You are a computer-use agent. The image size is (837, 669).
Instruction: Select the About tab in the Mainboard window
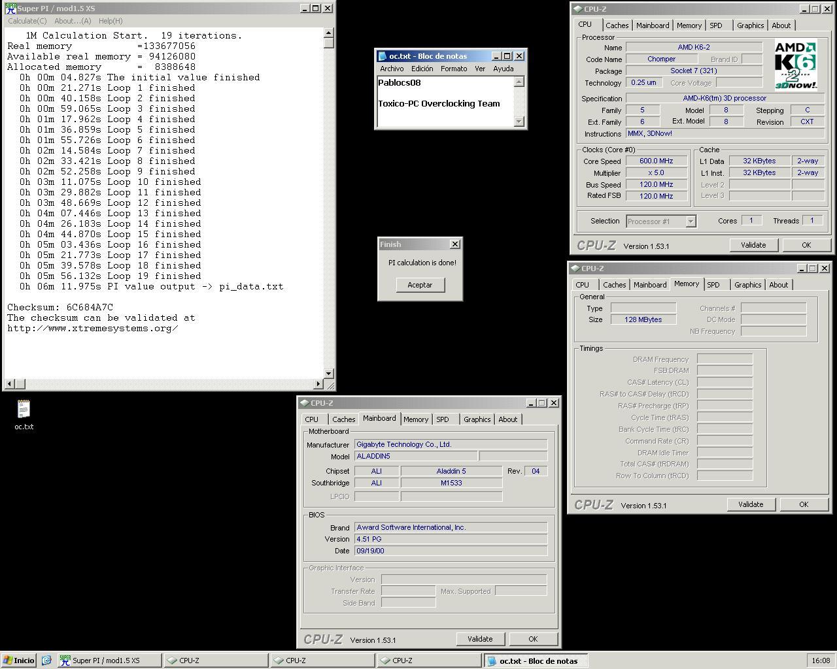click(x=508, y=419)
